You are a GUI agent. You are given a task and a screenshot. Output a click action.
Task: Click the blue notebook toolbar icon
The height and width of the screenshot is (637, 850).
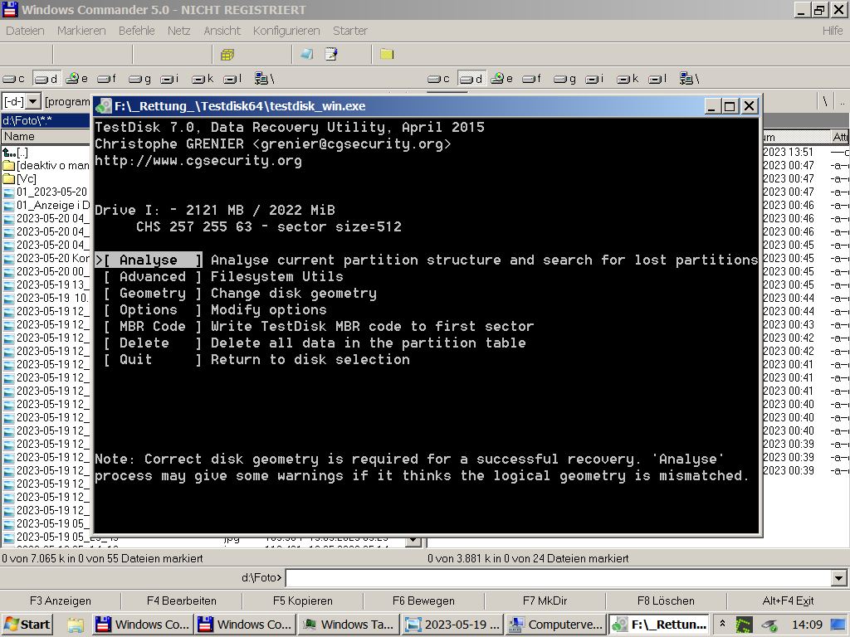click(307, 54)
